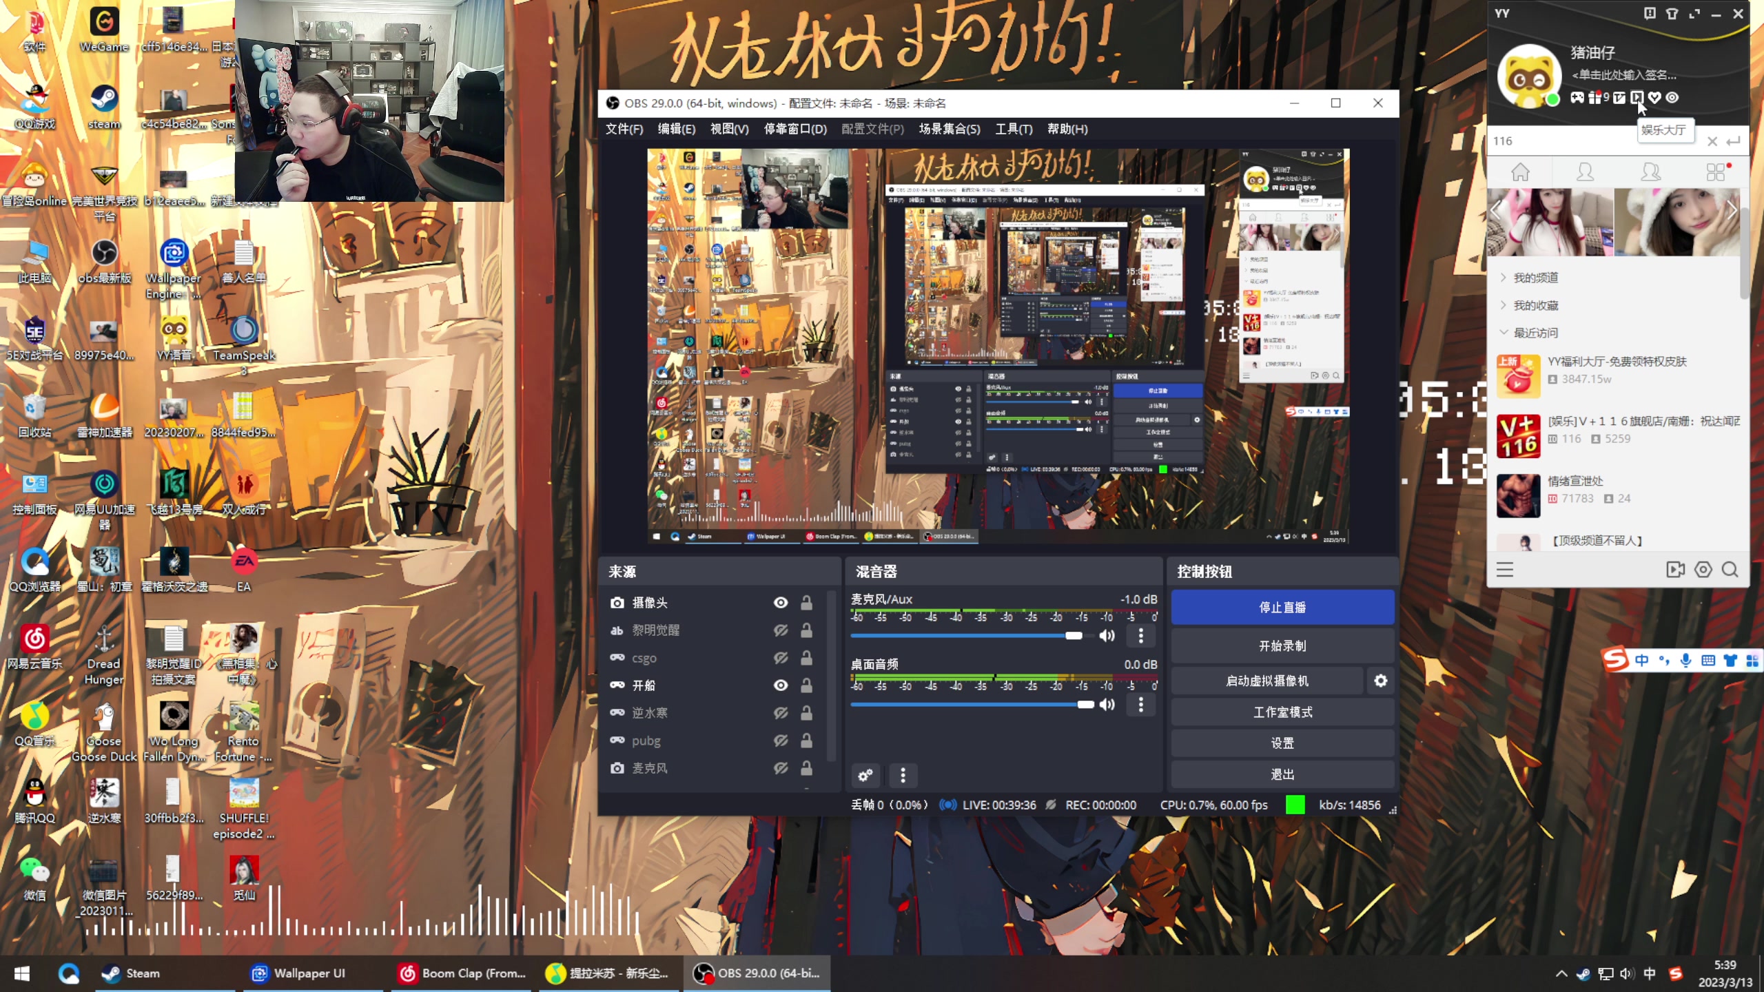Open the YY gift box icon with badge 9
The image size is (1764, 992).
click(x=1595, y=99)
